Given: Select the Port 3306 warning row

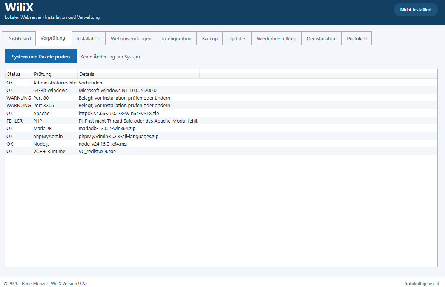Looking at the screenshot, I should coord(221,105).
